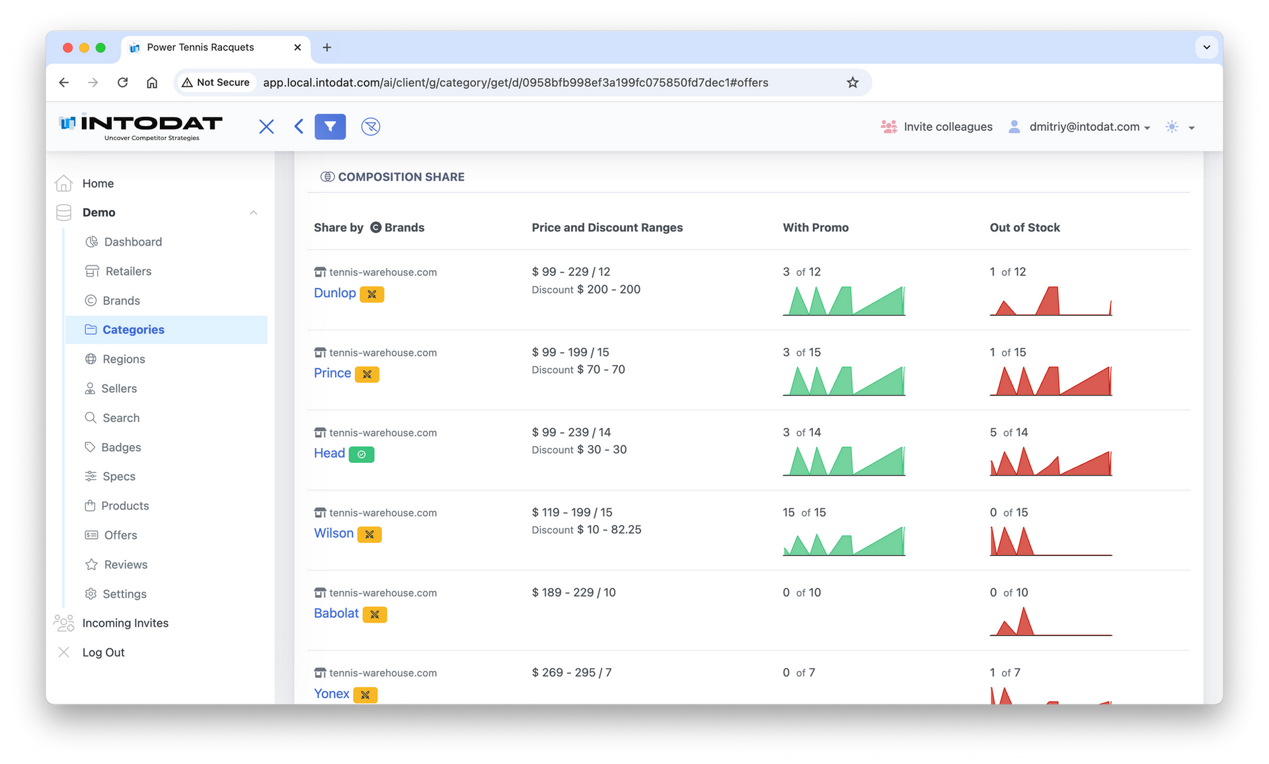Click Dunlop's With Promo green chart
Image resolution: width=1269 pixels, height=764 pixels.
844,300
